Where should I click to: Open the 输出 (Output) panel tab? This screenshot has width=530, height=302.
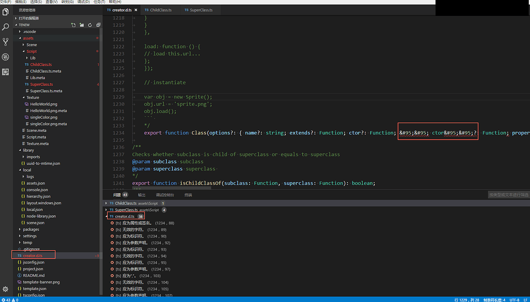click(x=141, y=195)
